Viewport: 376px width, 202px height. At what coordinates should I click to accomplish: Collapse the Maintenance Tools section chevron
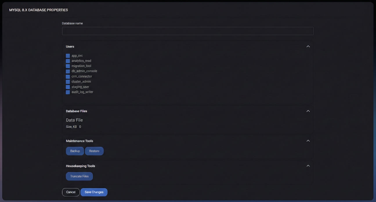click(x=308, y=141)
